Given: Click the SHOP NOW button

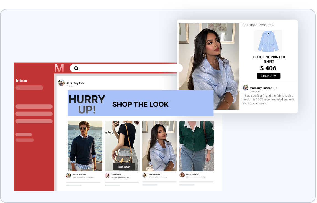Looking at the screenshot, I should click(x=269, y=76).
